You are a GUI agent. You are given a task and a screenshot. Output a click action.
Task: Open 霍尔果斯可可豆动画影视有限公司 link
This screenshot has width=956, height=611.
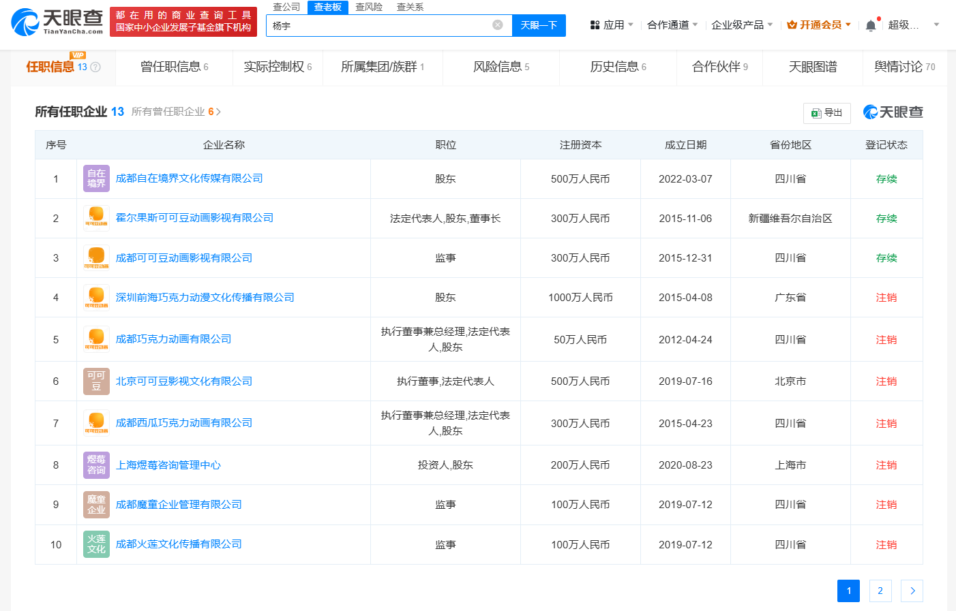pyautogui.click(x=194, y=218)
